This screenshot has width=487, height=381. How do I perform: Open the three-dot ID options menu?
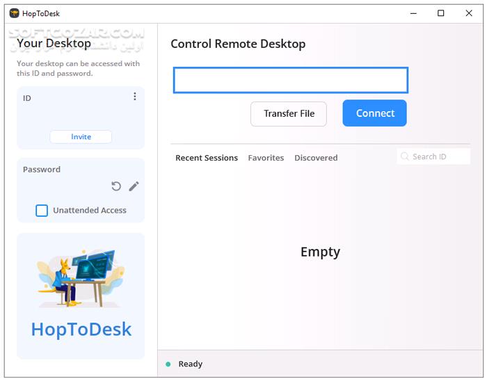click(x=135, y=97)
